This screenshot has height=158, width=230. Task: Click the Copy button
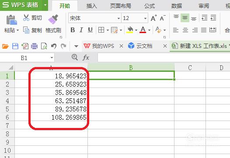point(32,30)
